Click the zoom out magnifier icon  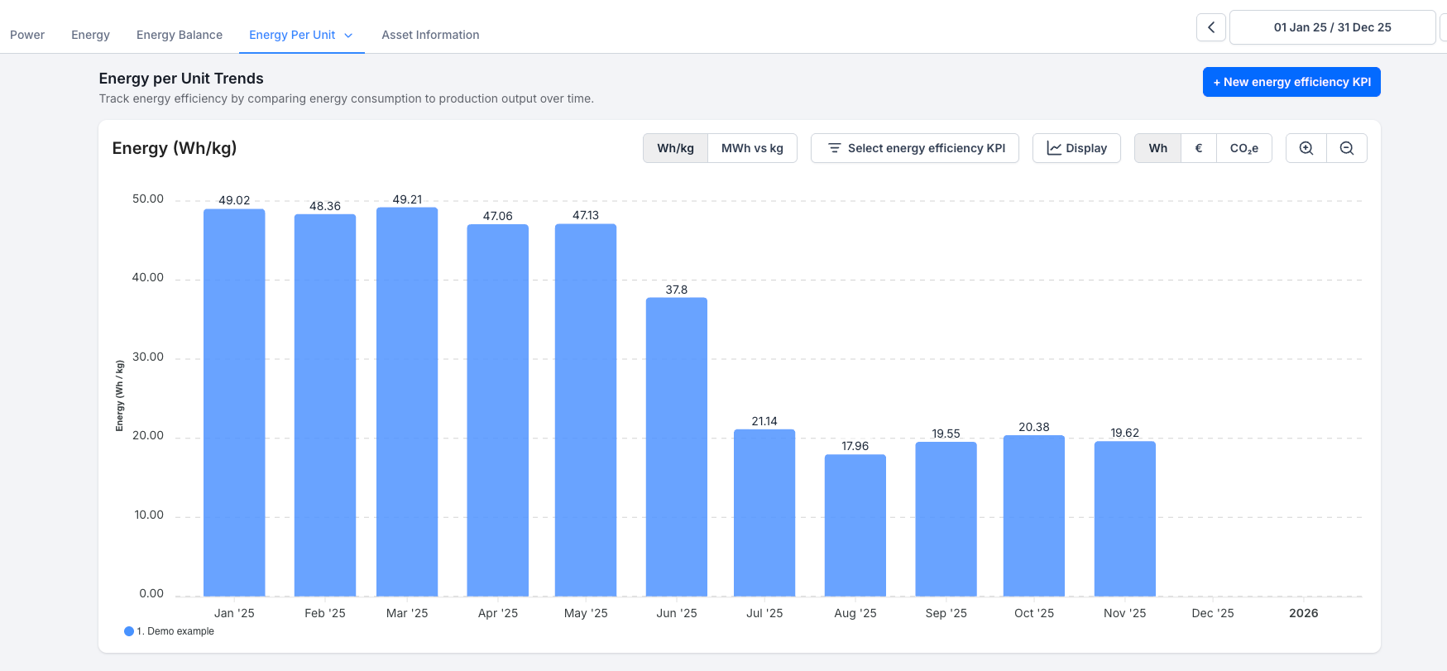click(1347, 148)
